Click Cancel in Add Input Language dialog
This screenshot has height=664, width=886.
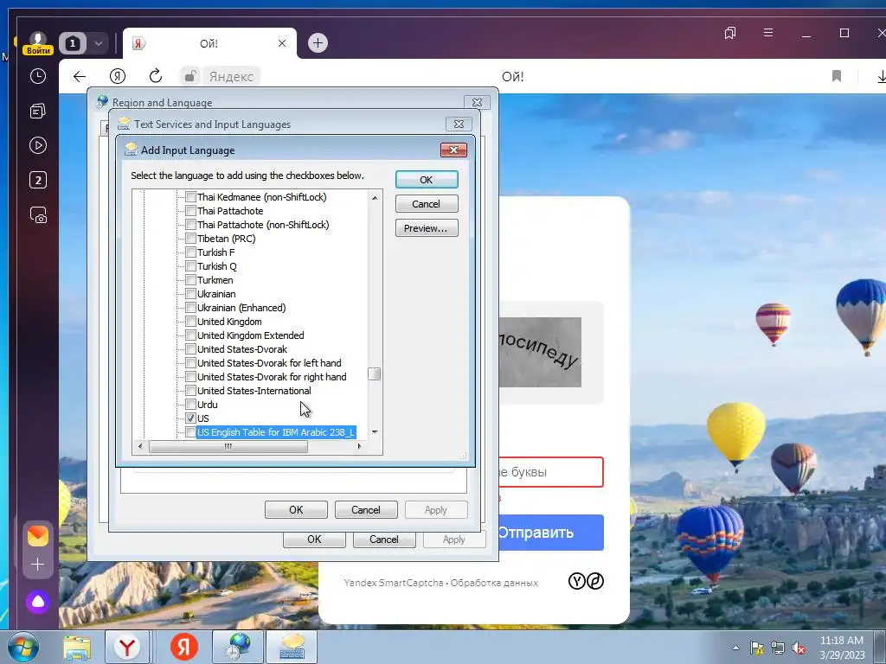tap(427, 204)
